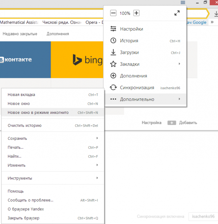Open Дополнения in the main menu
Viewport: 218px width, 224px height.
click(145, 76)
